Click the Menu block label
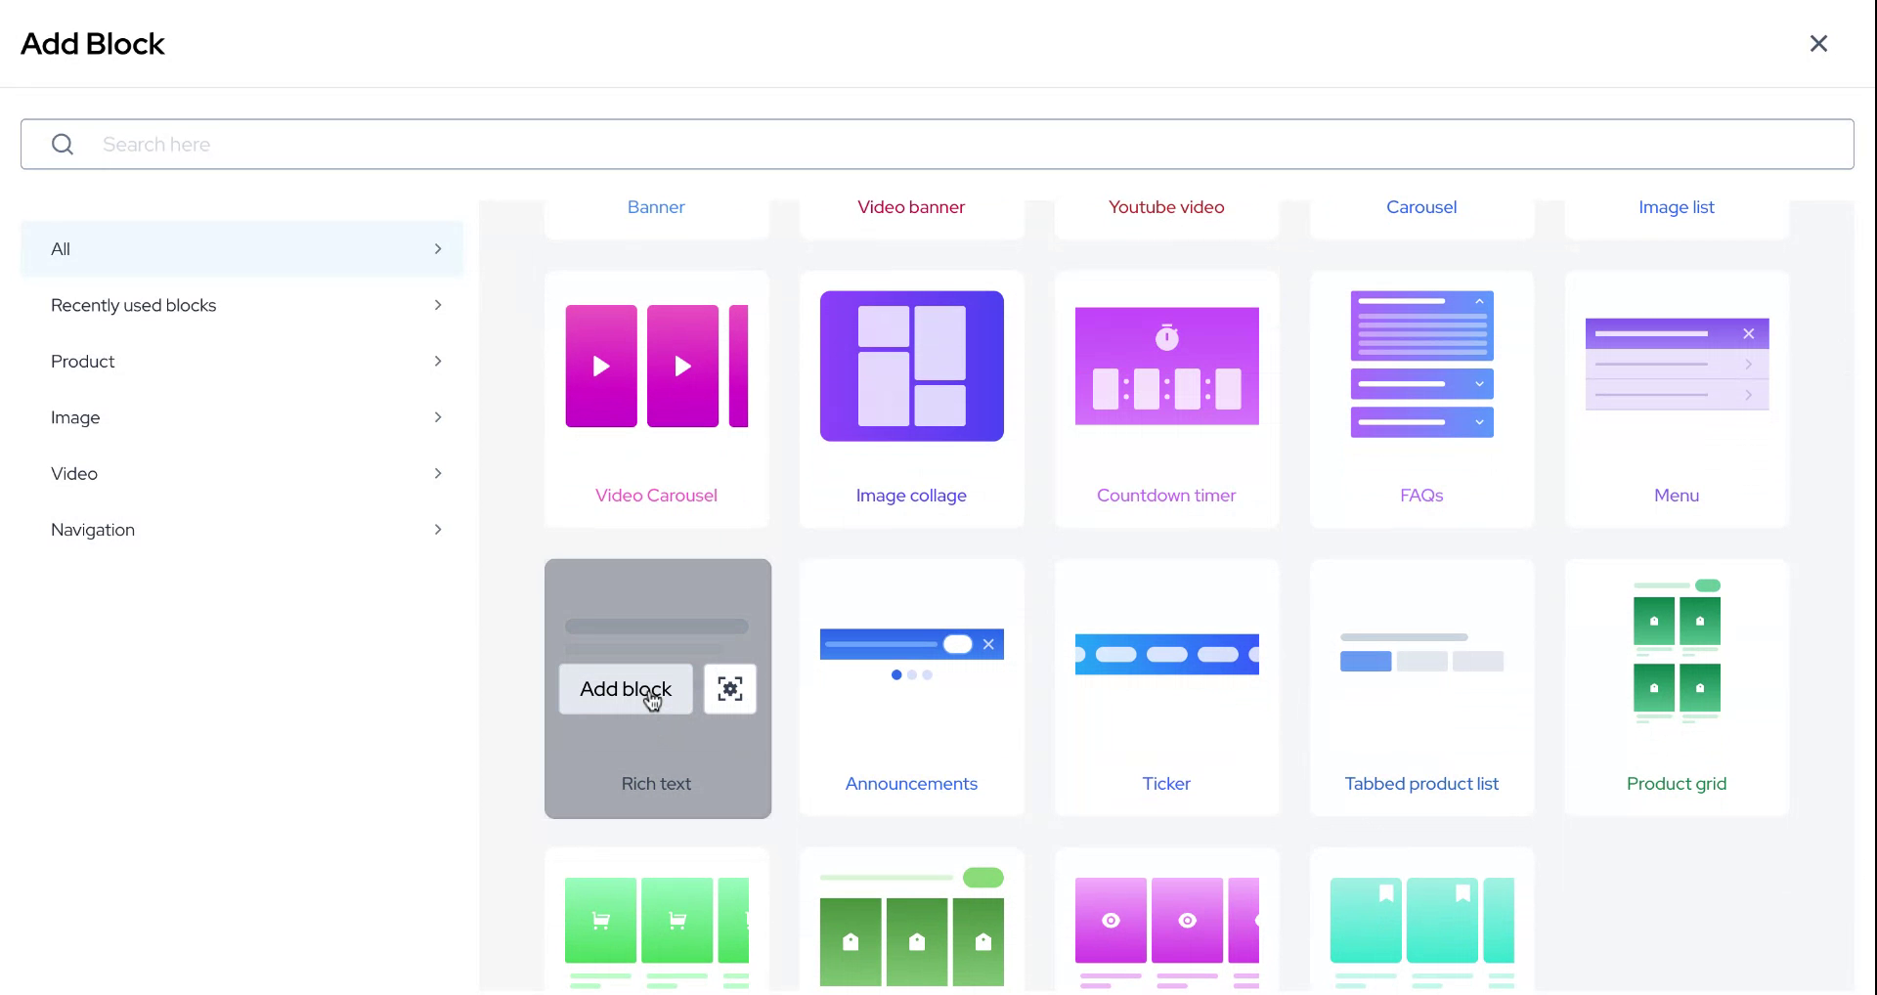Image resolution: width=1877 pixels, height=995 pixels. click(1677, 496)
